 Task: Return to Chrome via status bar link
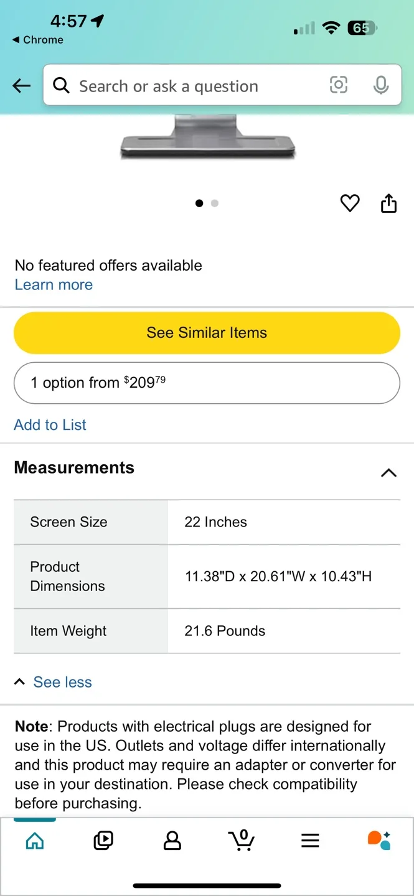click(37, 40)
